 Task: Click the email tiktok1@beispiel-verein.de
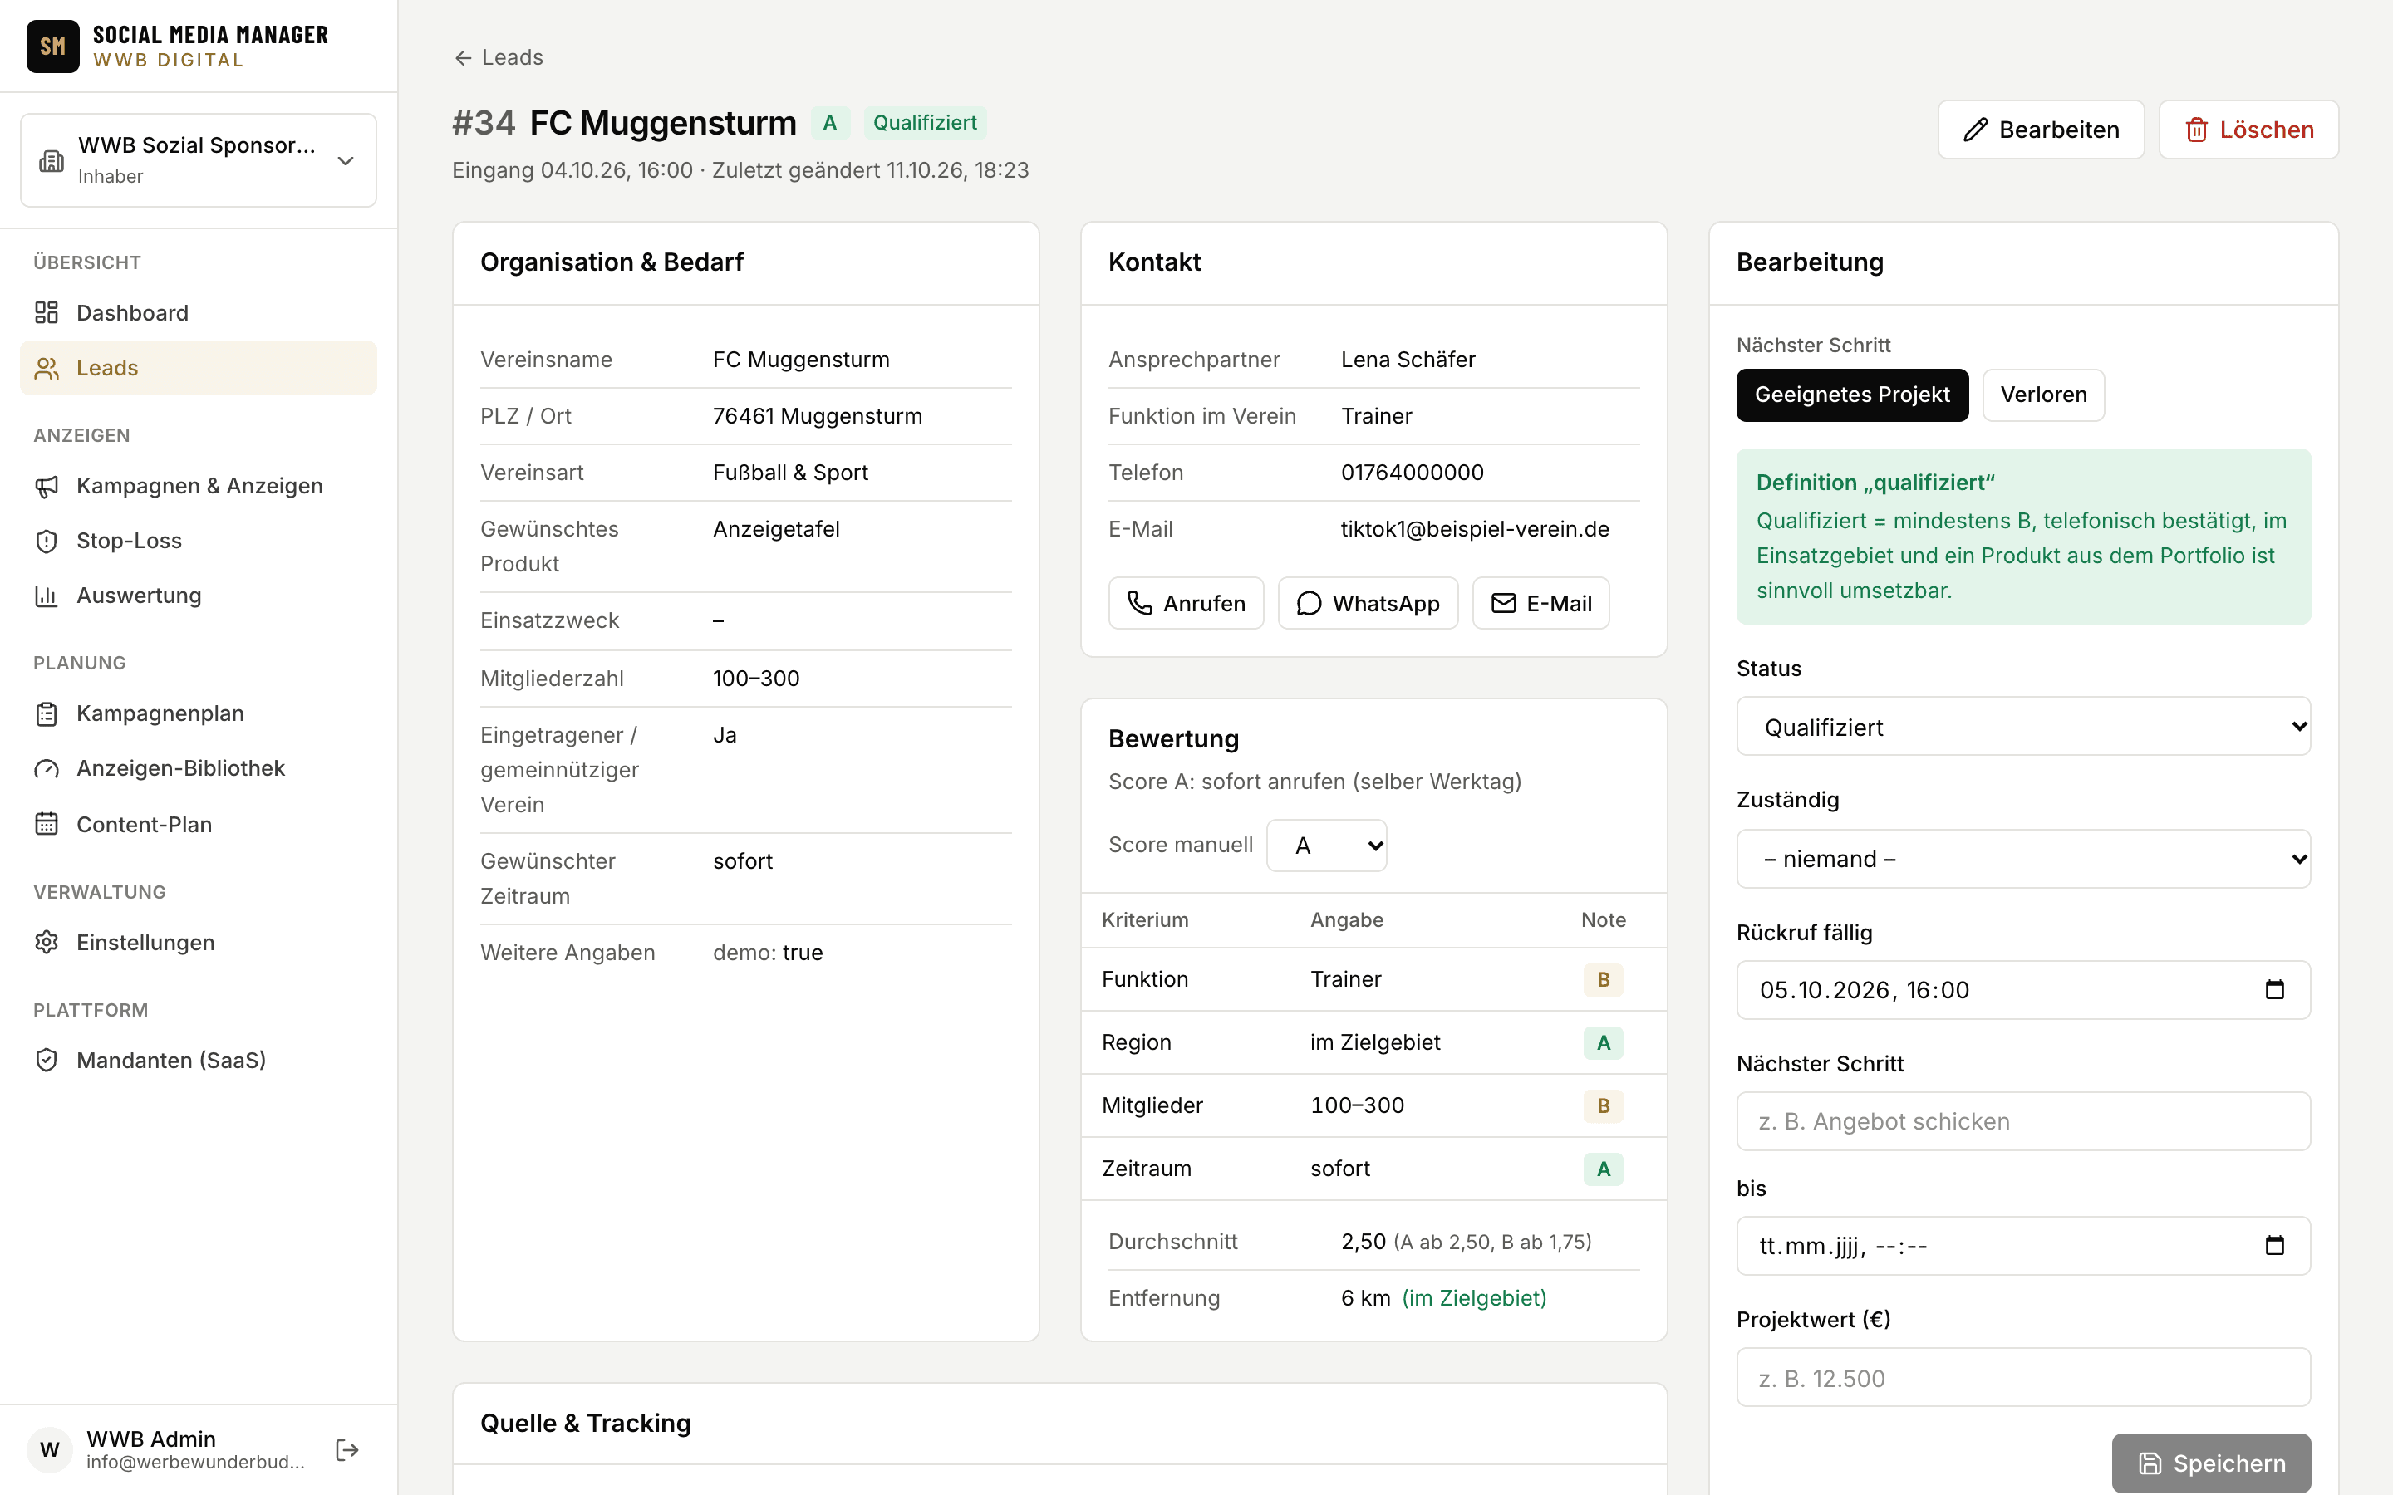(1474, 529)
